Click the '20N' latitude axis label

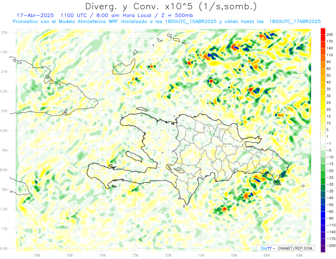[x=4, y=111]
